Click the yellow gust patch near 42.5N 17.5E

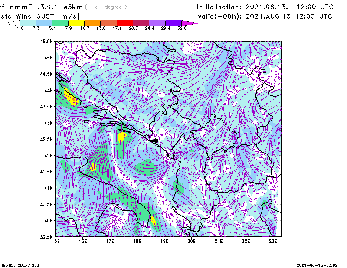tap(121, 137)
